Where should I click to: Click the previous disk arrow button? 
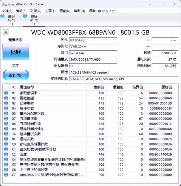tap(6, 32)
